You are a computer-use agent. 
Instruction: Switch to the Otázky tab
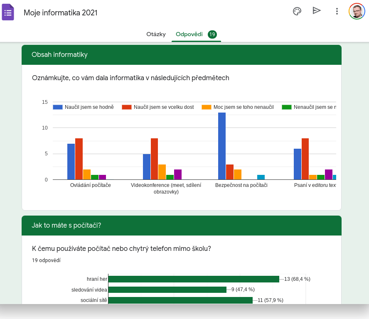pyautogui.click(x=156, y=34)
